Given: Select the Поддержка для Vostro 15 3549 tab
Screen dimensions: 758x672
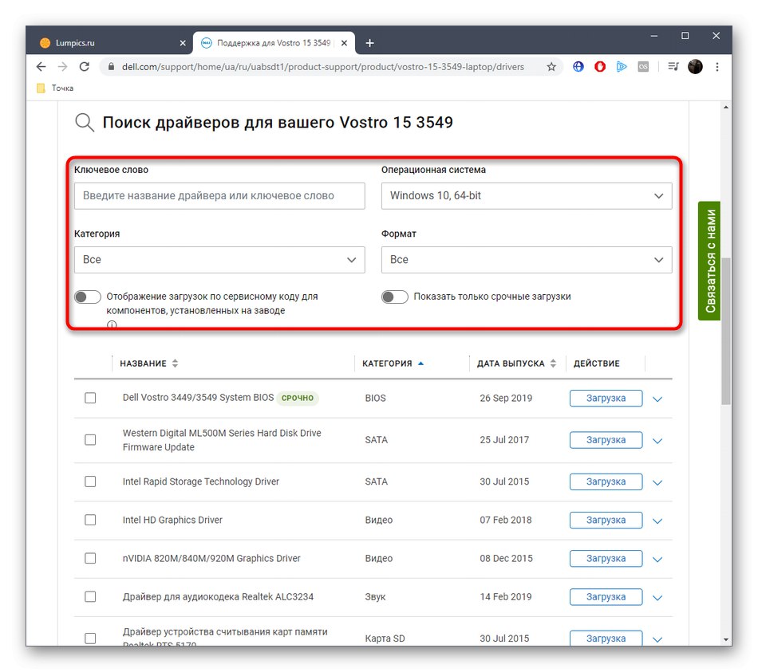Looking at the screenshot, I should pyautogui.click(x=274, y=43).
